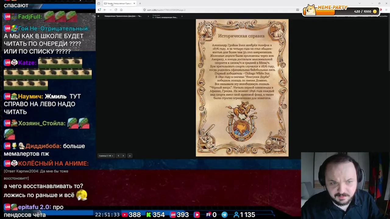Viewport: 390px width, 219px height.
Task: Close the comic reader browser tab
Action: click(x=134, y=3)
